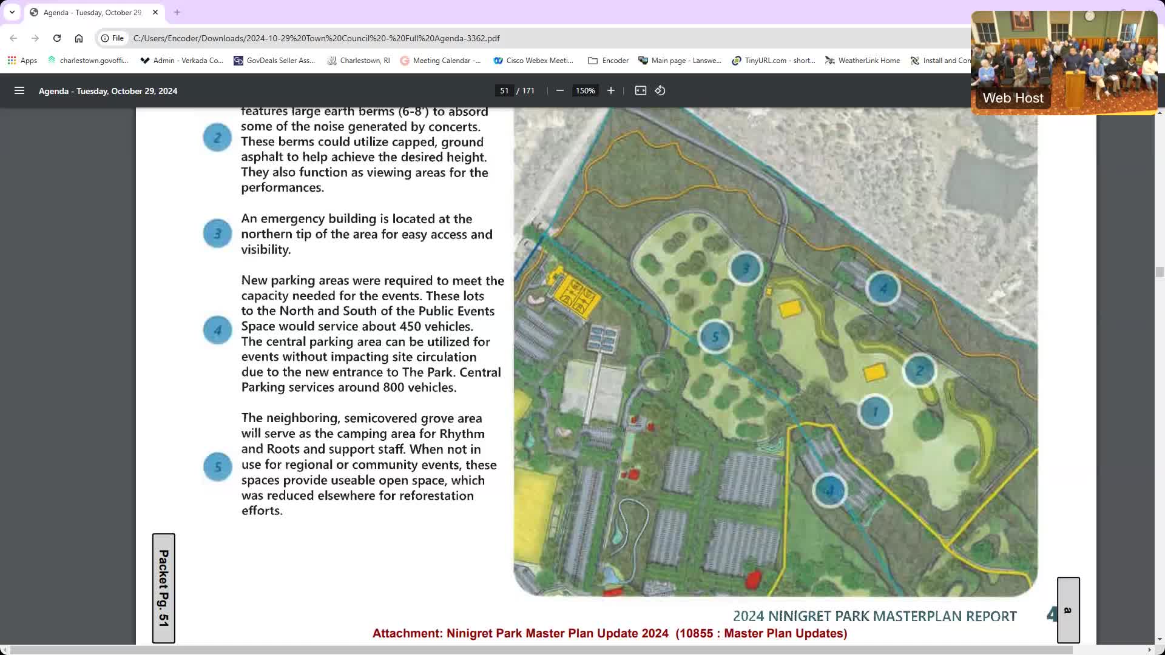Click the legend's number 3 circle
The width and height of the screenshot is (1165, 655).
(x=217, y=233)
